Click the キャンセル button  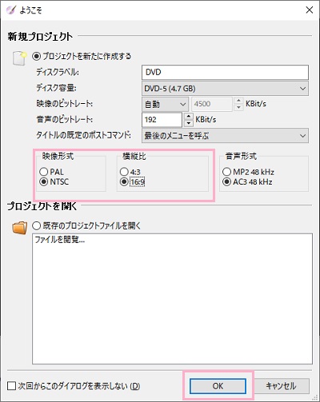tap(281, 386)
